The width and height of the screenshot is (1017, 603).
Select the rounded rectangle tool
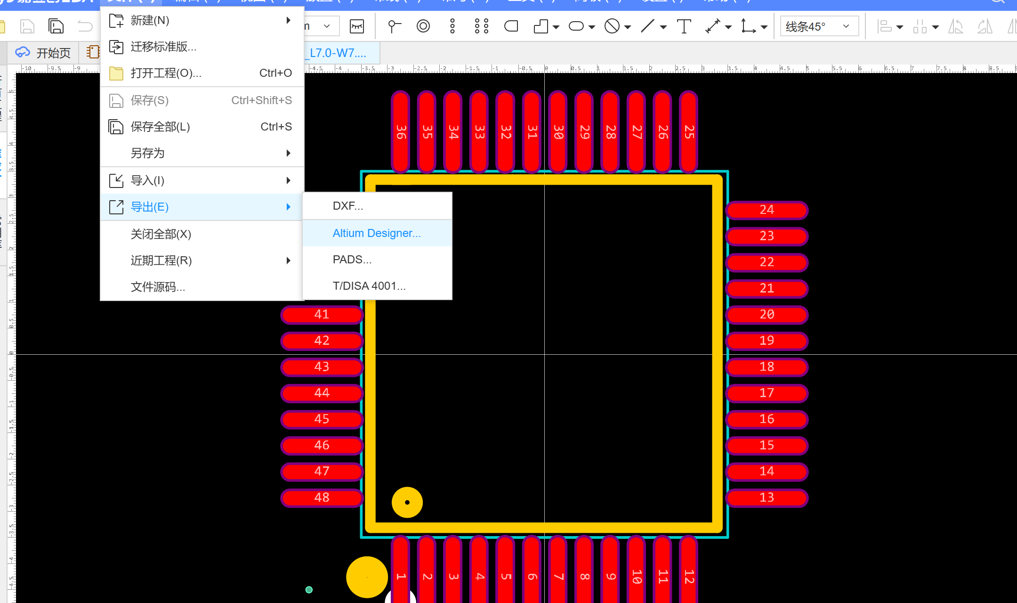point(511,26)
